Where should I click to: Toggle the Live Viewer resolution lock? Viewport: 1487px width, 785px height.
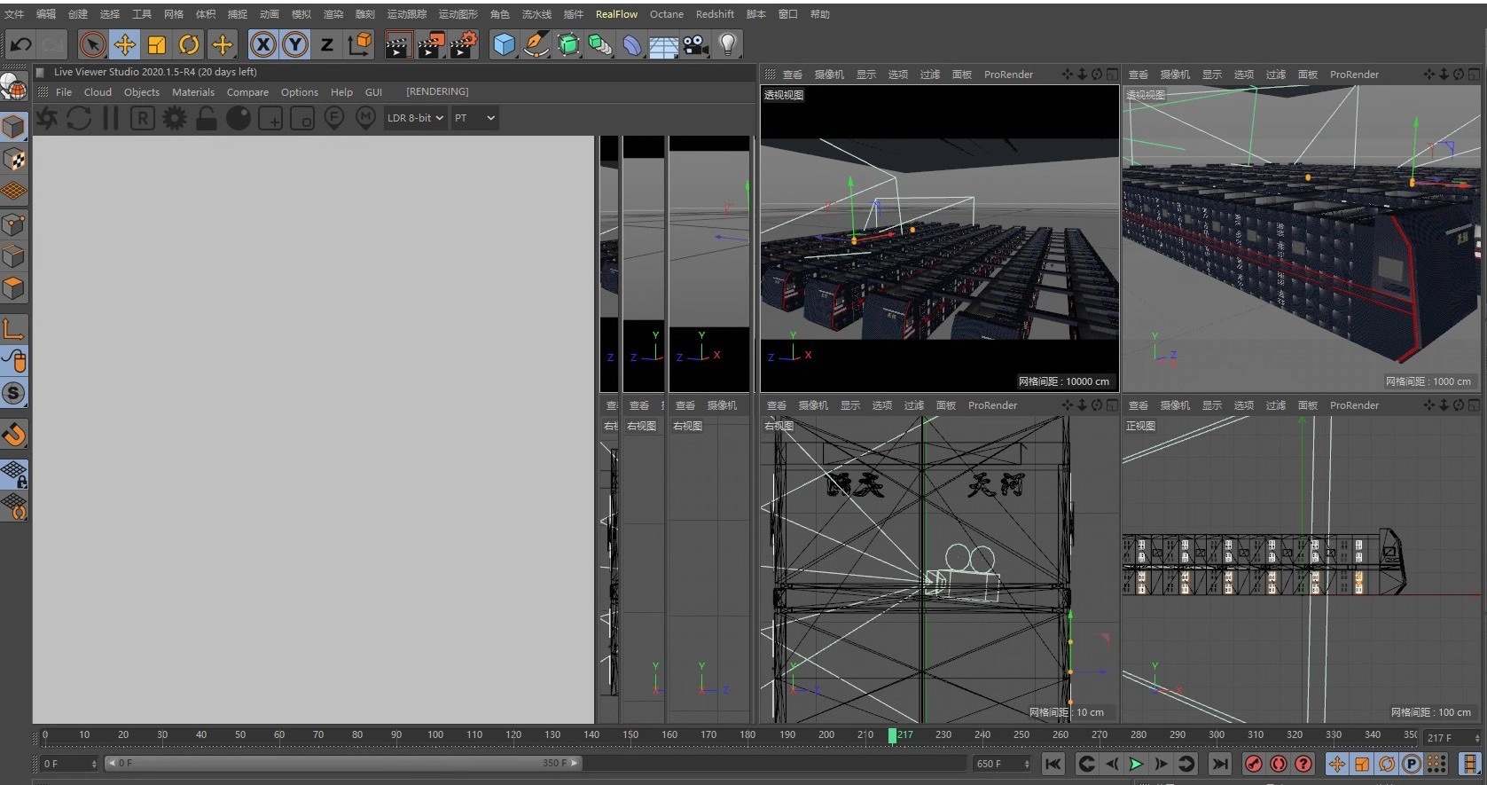207,118
